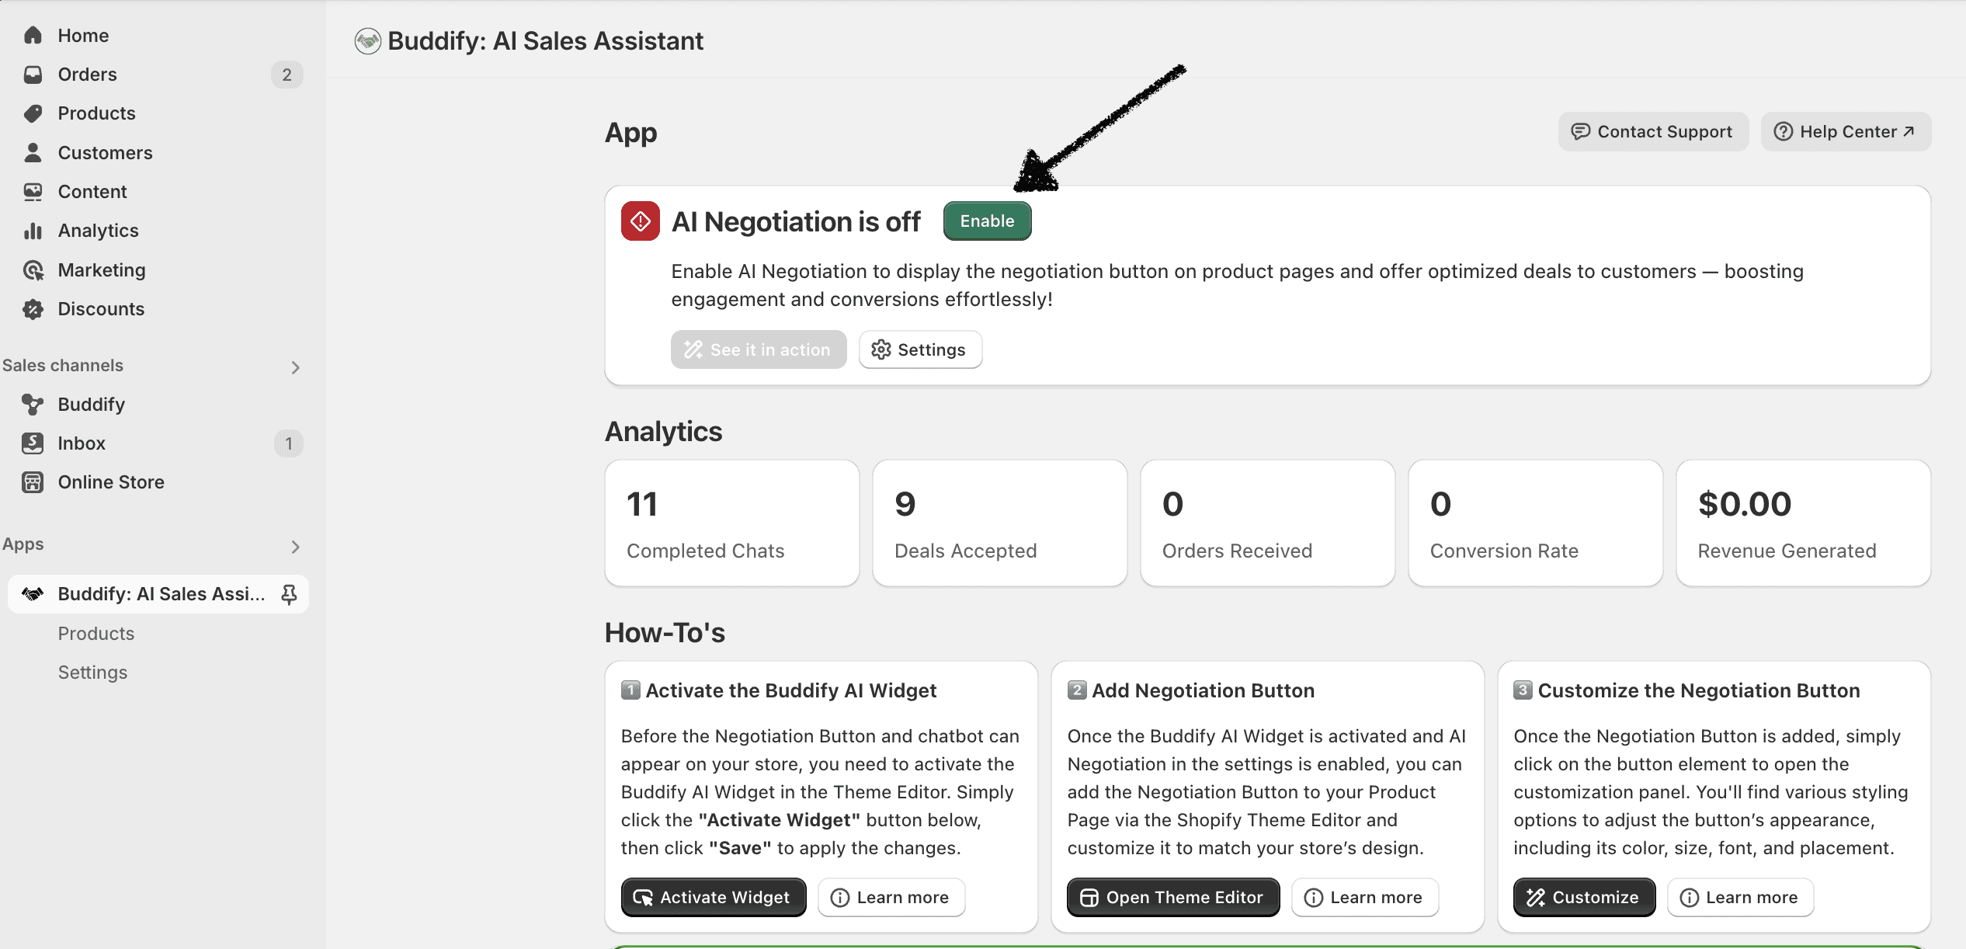The image size is (1966, 949).
Task: Open Settings under Buddify app
Action: tap(92, 673)
